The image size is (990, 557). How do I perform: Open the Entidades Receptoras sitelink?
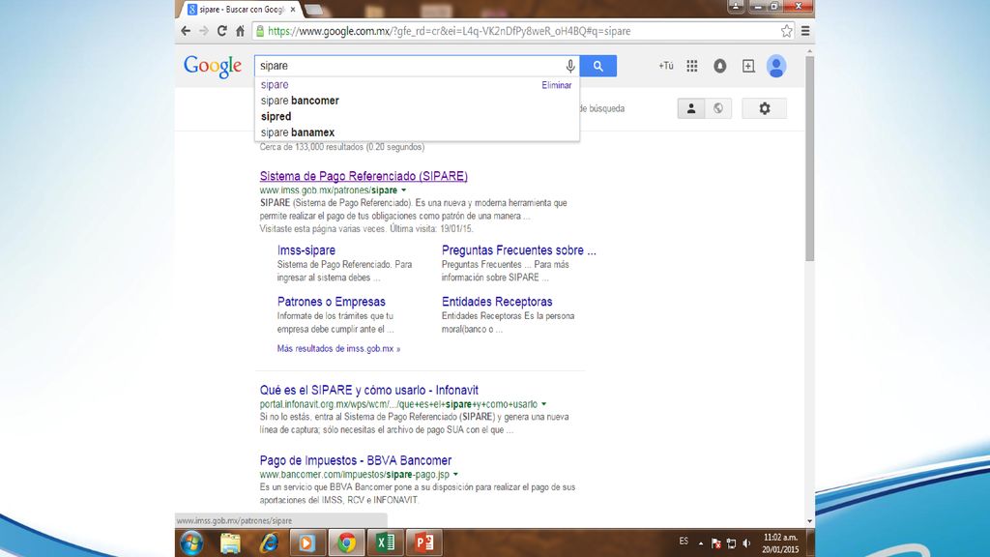click(x=497, y=302)
